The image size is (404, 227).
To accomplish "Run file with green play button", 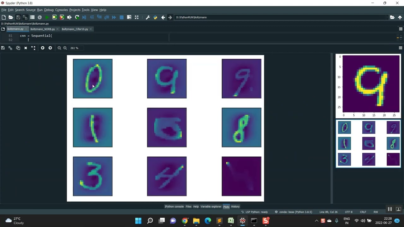I will point(47,17).
